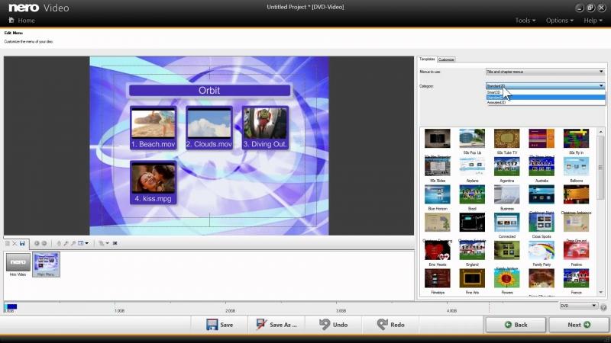Click the Undo button
This screenshot has width=611, height=343.
[x=334, y=325]
